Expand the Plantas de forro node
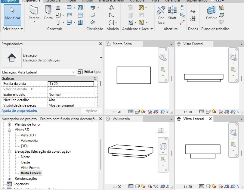The width and height of the screenshot is (244, 190). pos(10,125)
